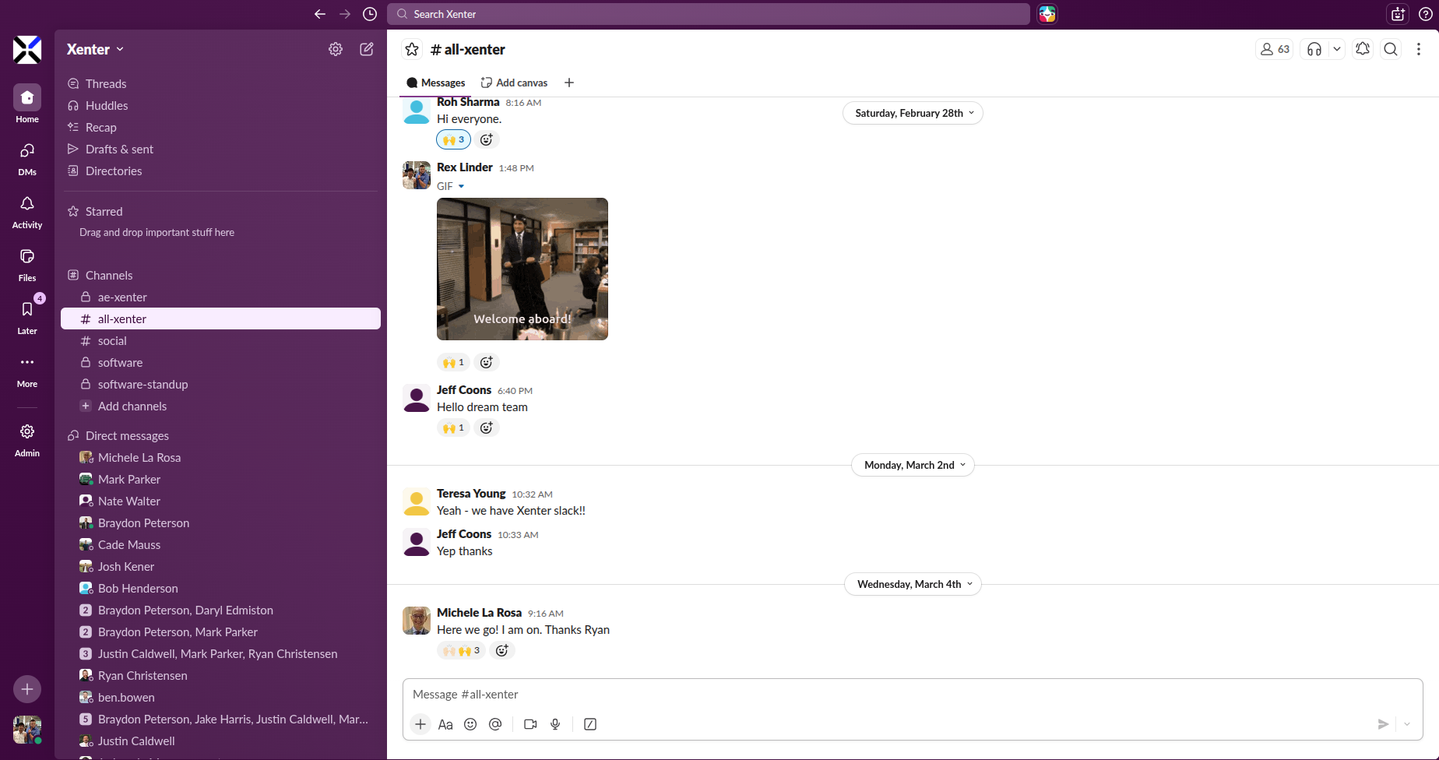Click Add channels in sidebar
1439x760 pixels.
pos(132,406)
